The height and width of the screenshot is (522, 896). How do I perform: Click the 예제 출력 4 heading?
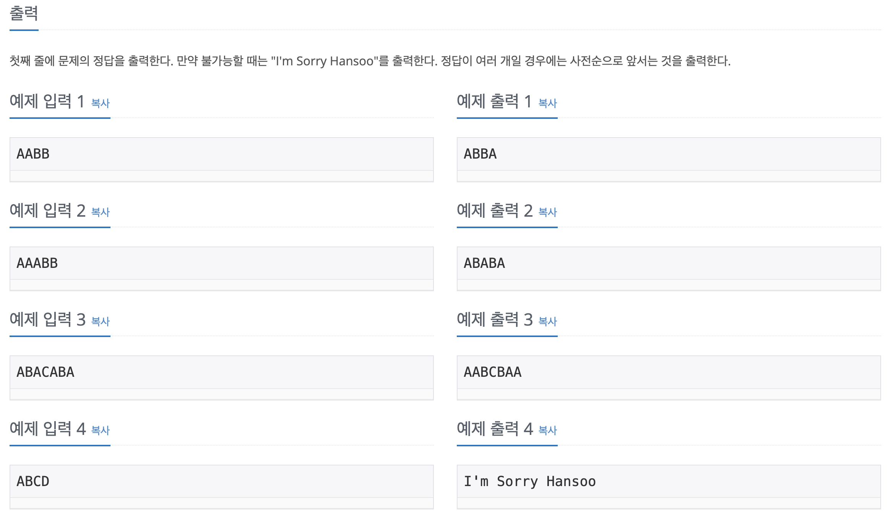495,429
